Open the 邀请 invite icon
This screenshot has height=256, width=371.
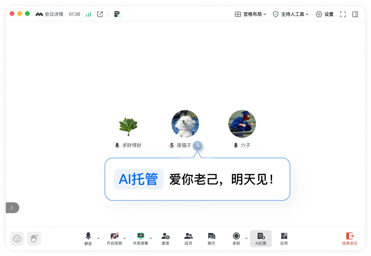(165, 238)
